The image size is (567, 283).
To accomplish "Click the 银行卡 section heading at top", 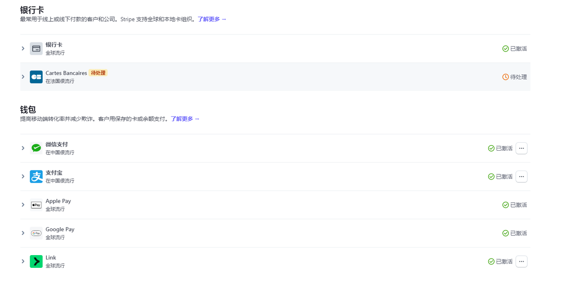I will pyautogui.click(x=32, y=10).
